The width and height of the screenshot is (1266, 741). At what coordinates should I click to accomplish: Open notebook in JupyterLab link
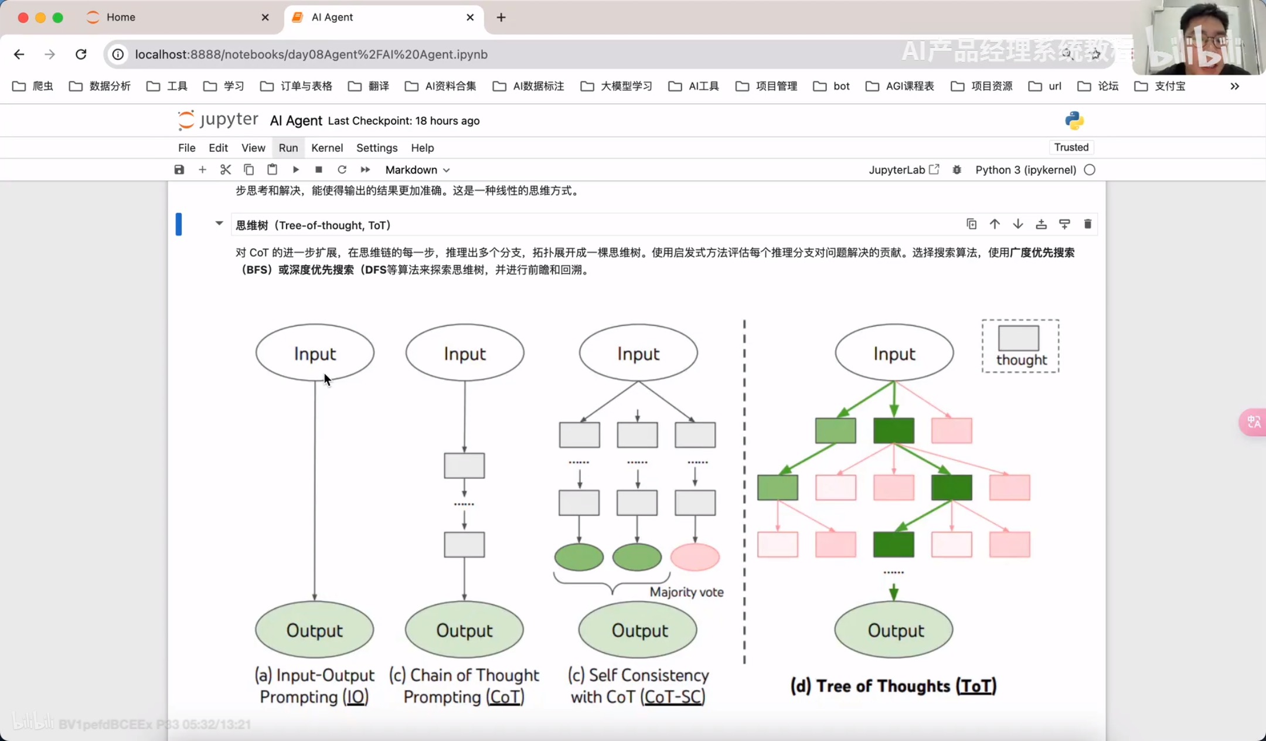(903, 170)
